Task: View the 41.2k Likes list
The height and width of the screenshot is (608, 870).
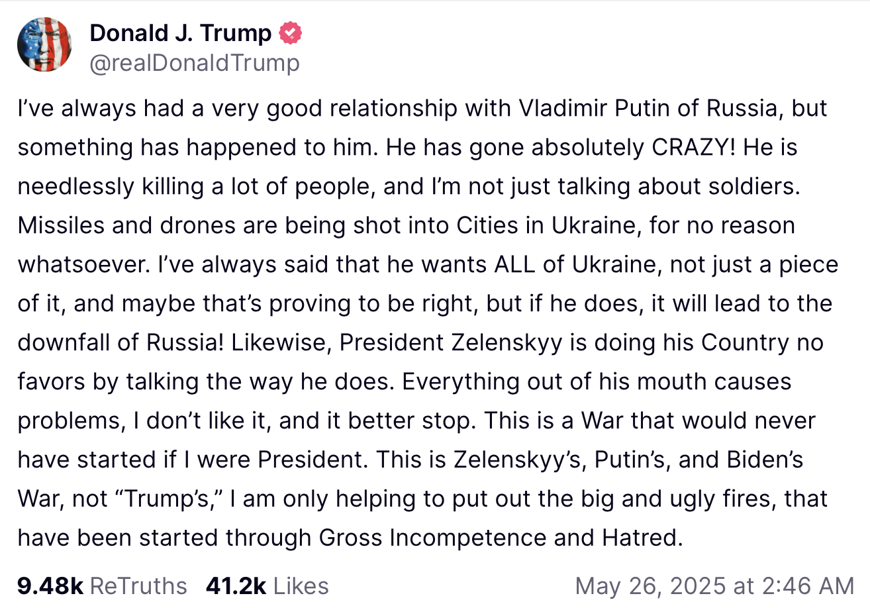Action: [267, 585]
